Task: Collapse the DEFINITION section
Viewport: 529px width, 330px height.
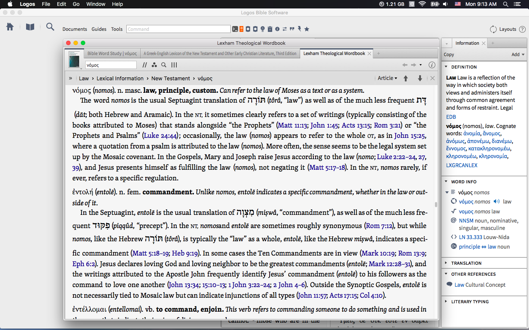Action: click(446, 67)
